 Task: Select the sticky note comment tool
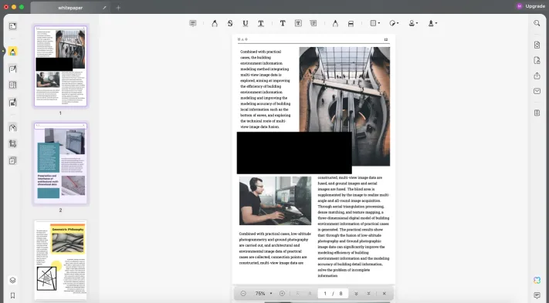(x=192, y=23)
